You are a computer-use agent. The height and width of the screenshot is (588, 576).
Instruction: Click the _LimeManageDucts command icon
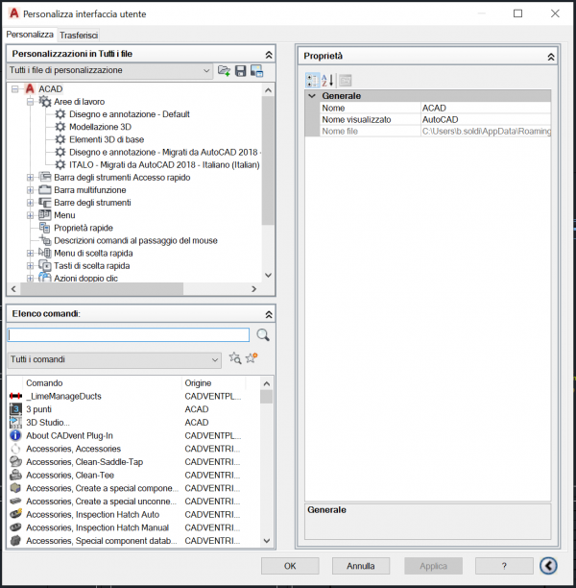pos(15,396)
